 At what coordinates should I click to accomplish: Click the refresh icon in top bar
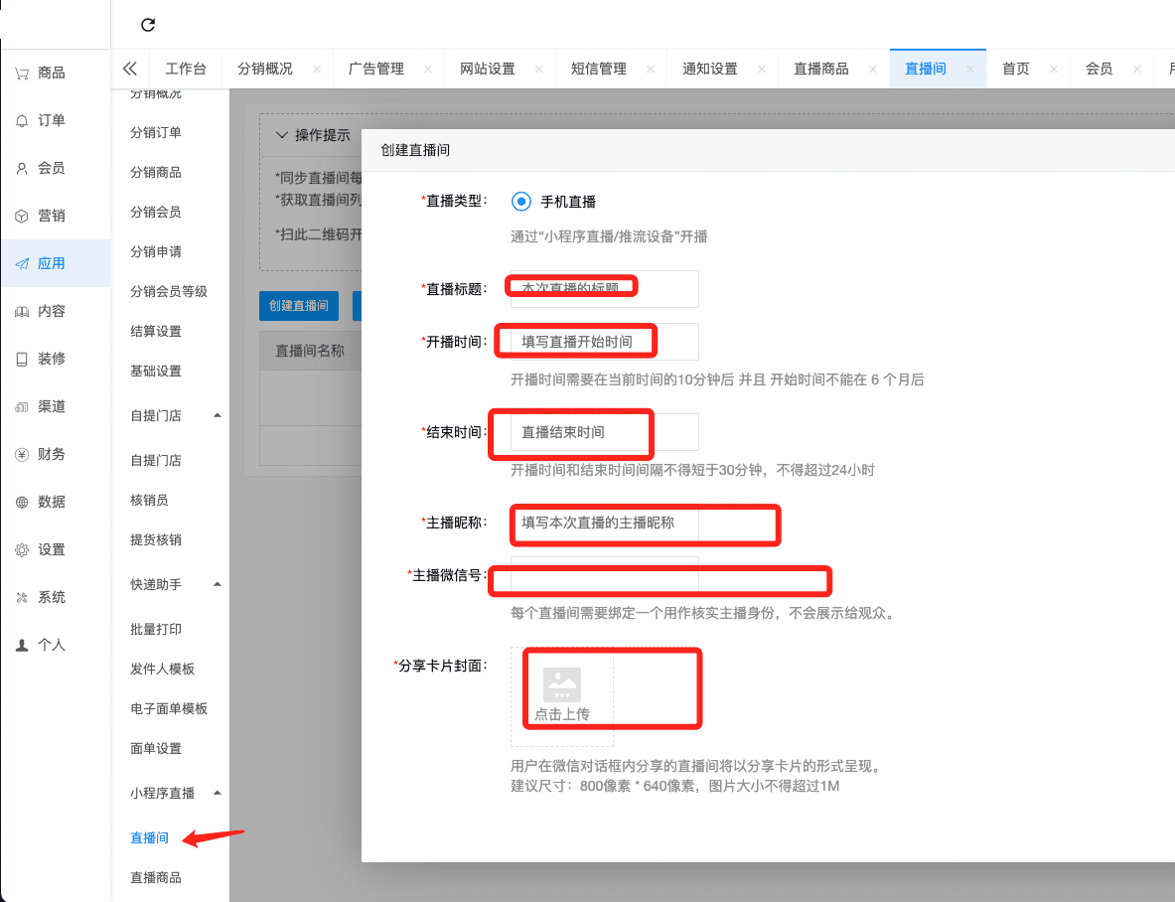tap(148, 25)
